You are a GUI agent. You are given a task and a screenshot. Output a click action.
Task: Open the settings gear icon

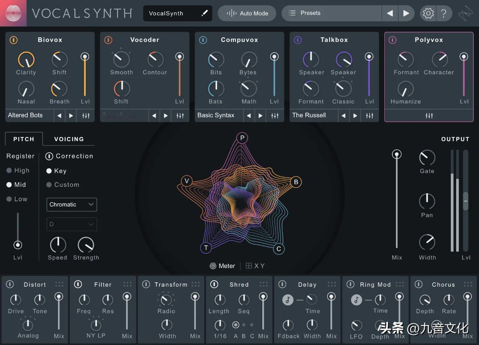(x=428, y=13)
